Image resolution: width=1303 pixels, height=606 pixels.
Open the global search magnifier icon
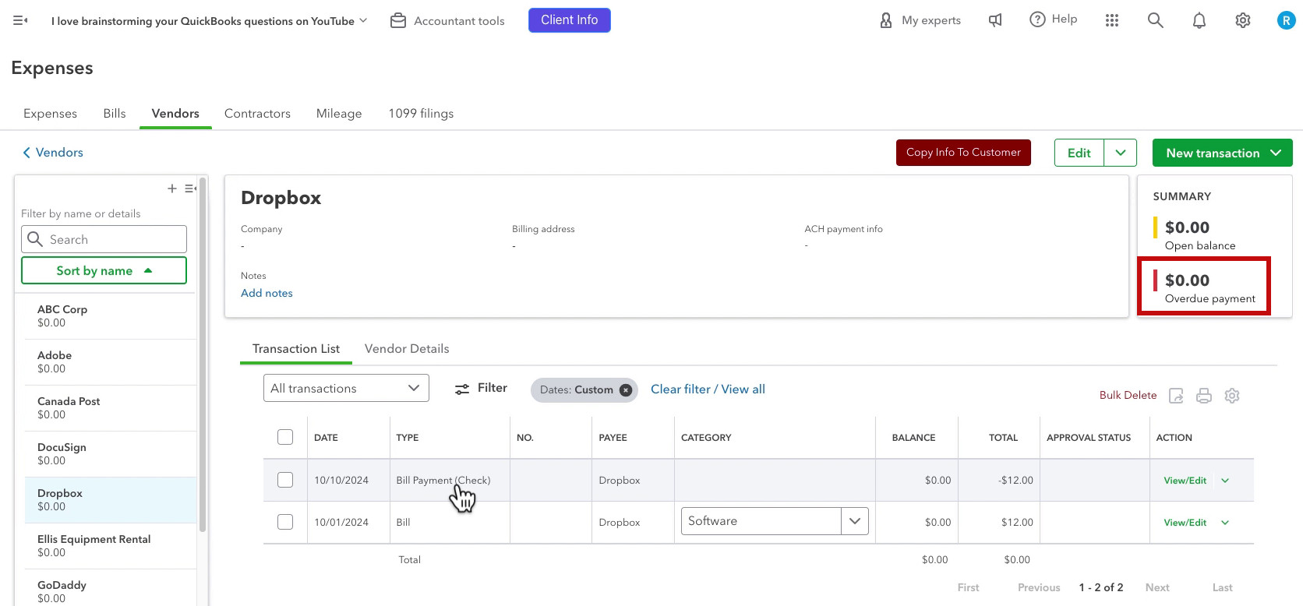[1156, 20]
